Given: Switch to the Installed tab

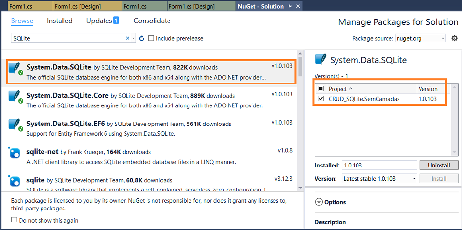Looking at the screenshot, I should click(60, 21).
